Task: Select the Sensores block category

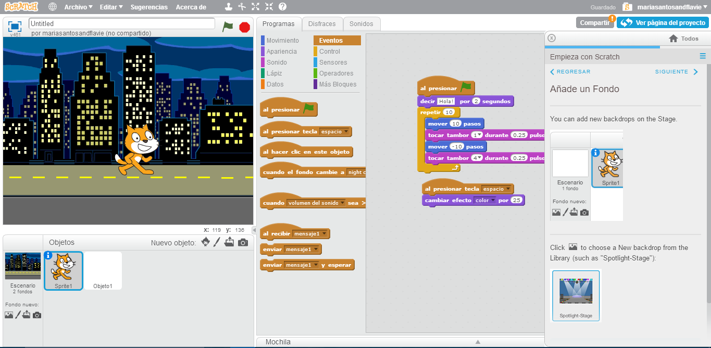Action: click(x=333, y=63)
